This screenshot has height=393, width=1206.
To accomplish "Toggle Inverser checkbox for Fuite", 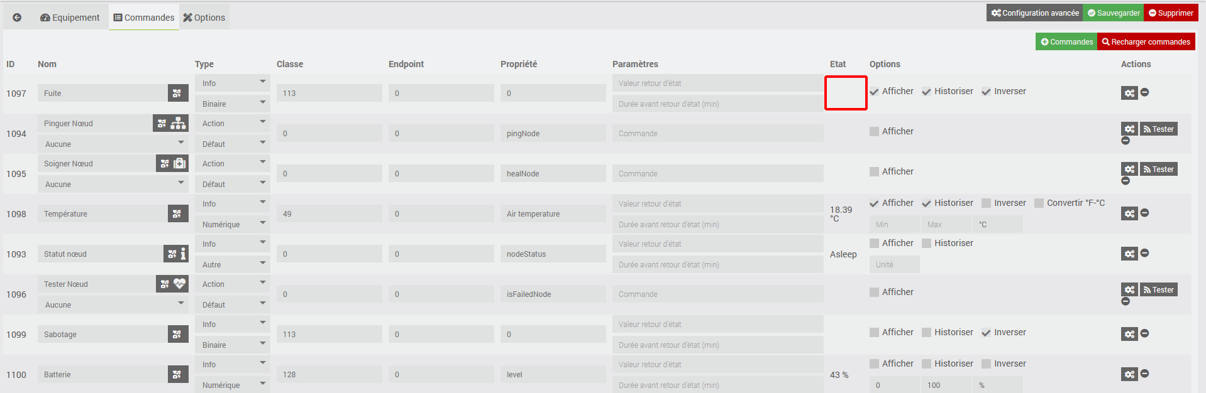I will (x=986, y=92).
